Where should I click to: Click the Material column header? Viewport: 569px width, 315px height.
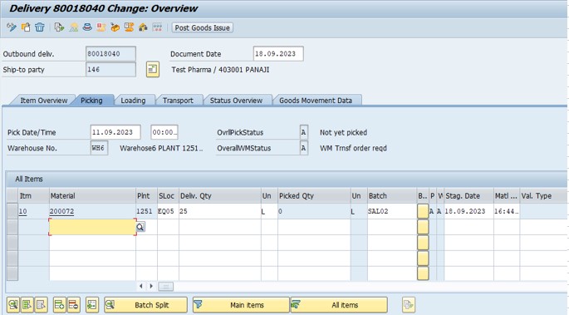(92, 195)
